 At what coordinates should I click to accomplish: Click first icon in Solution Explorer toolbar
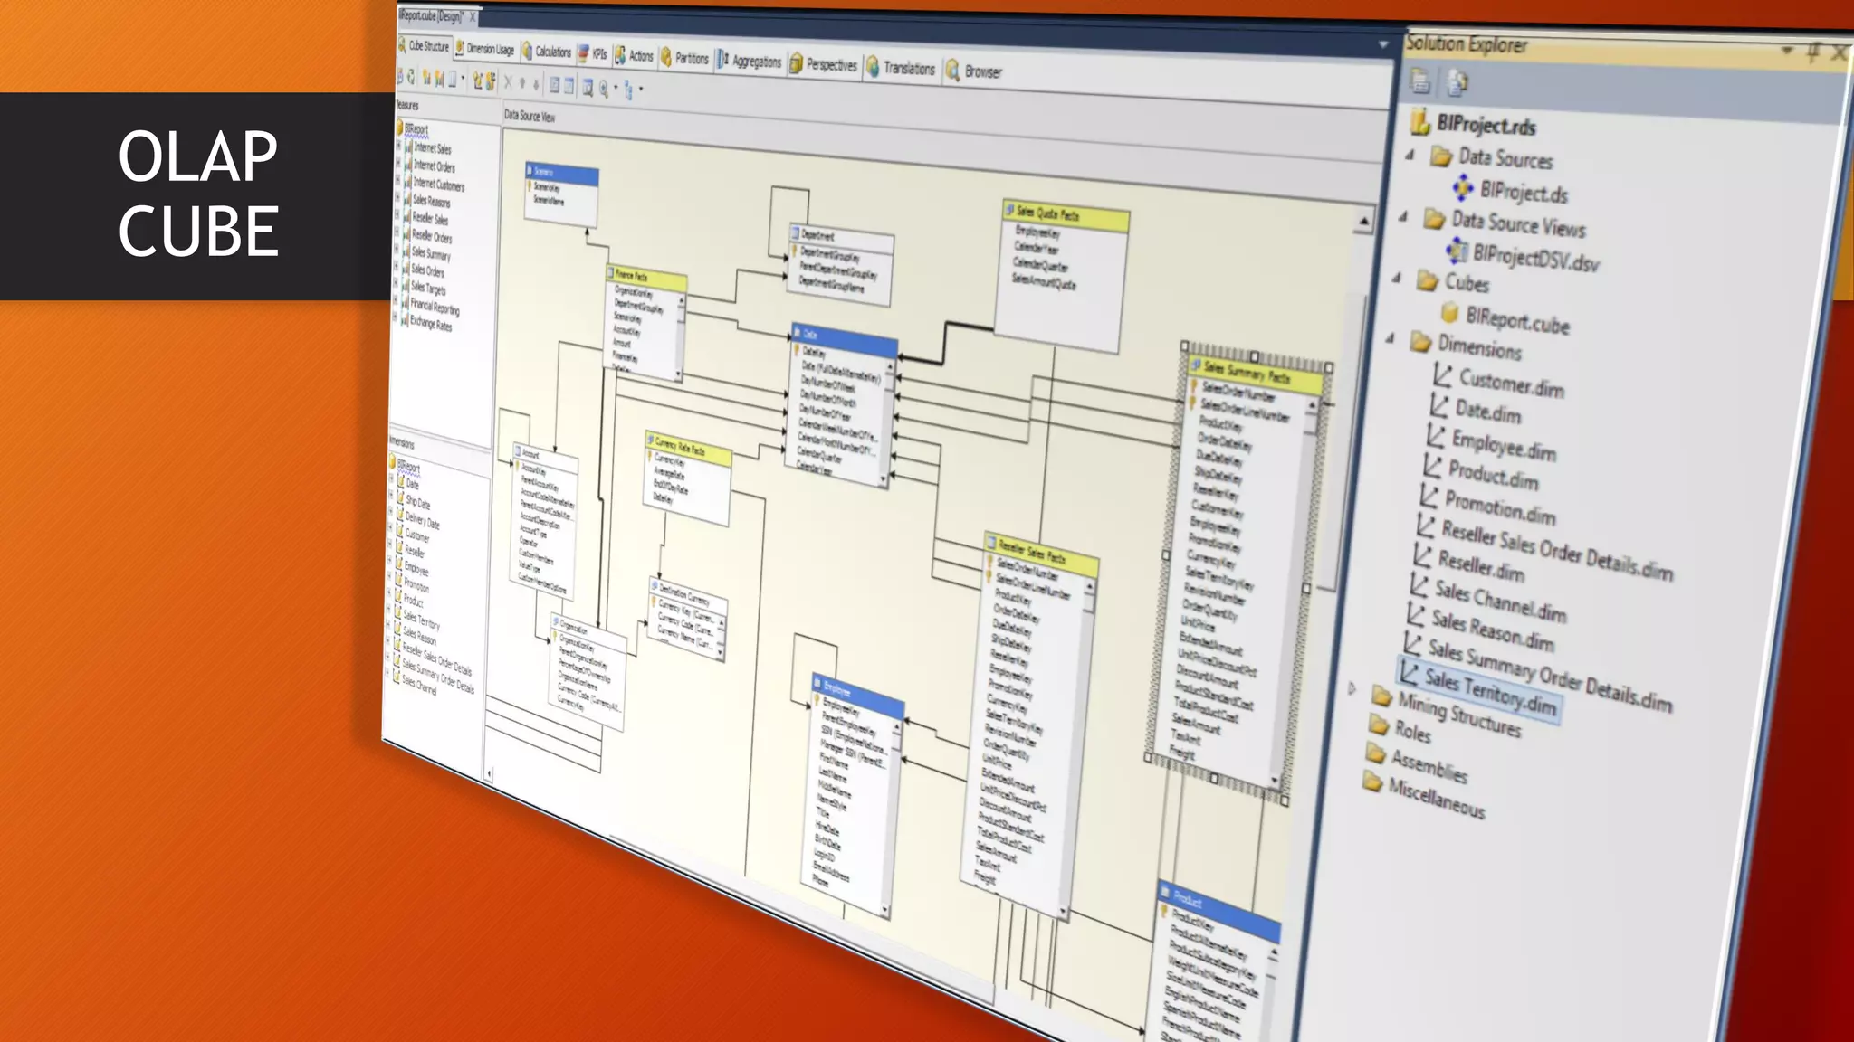coord(1420,81)
